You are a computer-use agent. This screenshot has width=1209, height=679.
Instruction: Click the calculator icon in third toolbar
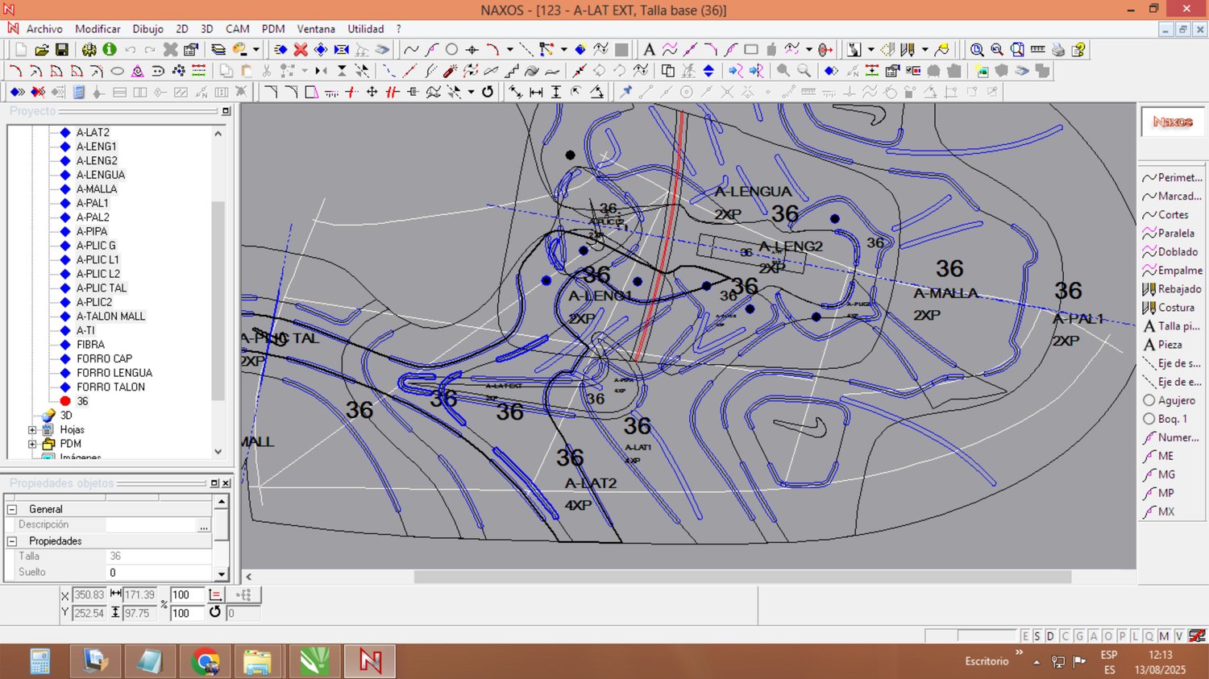(x=79, y=92)
